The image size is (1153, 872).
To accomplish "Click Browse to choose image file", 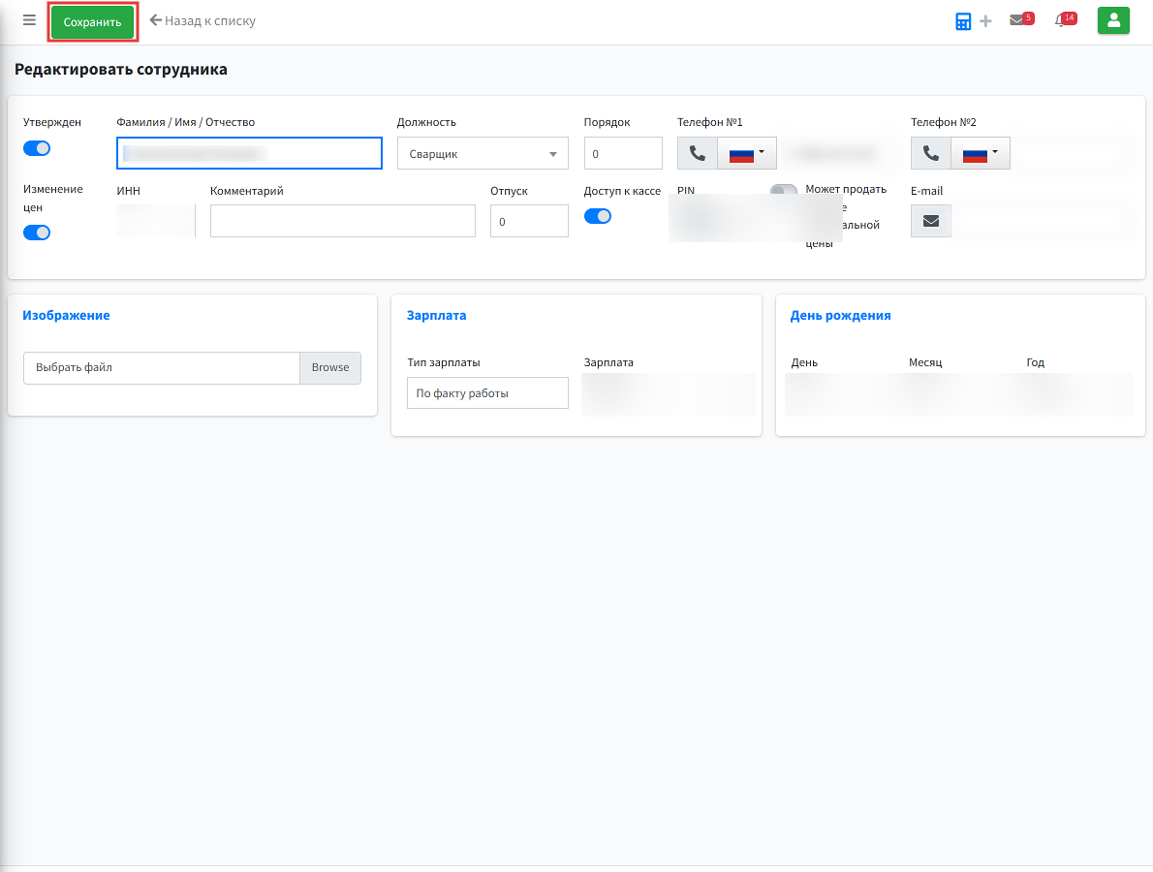I will (330, 367).
